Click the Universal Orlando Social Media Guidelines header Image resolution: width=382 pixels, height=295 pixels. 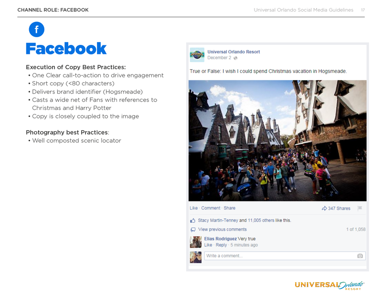tap(303, 10)
